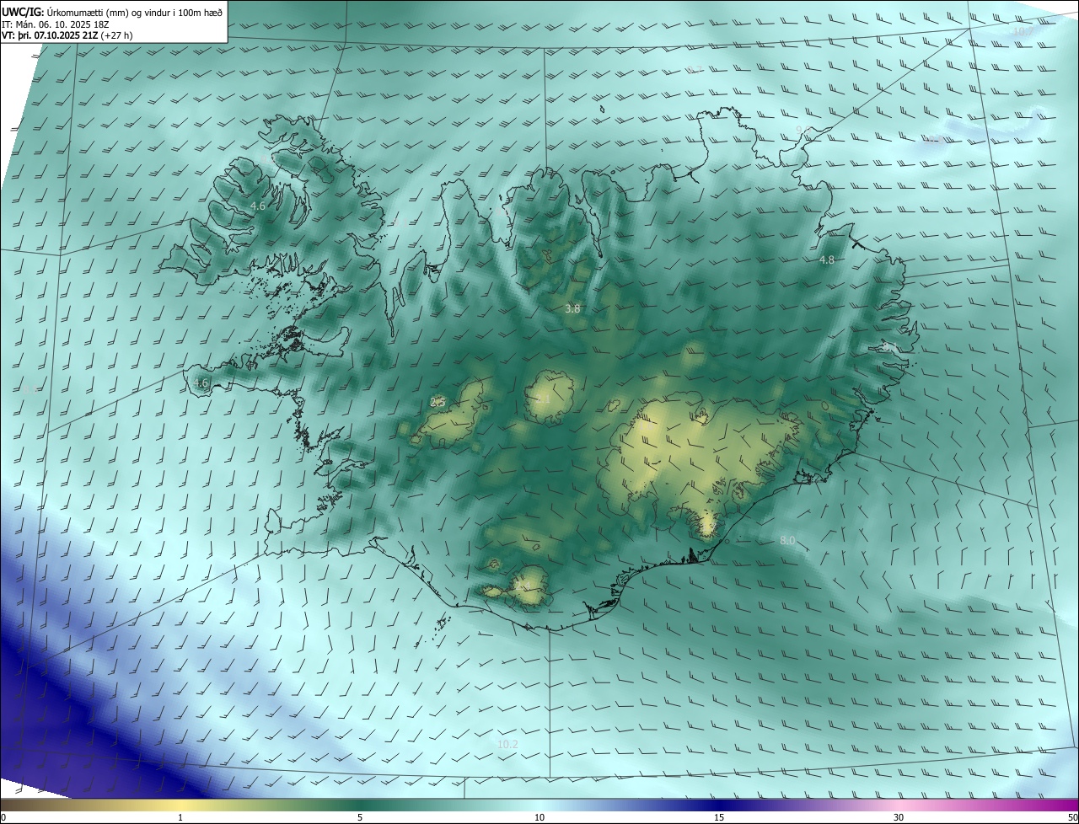Image resolution: width=1079 pixels, height=824 pixels.
Task: Click the 2.5 value label near western glacier
Action: (x=438, y=403)
